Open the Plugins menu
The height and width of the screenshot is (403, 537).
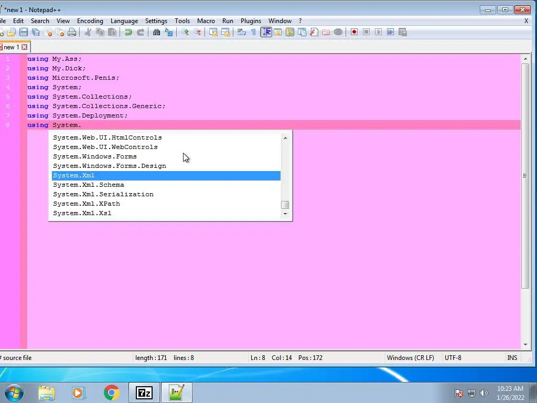tap(251, 21)
